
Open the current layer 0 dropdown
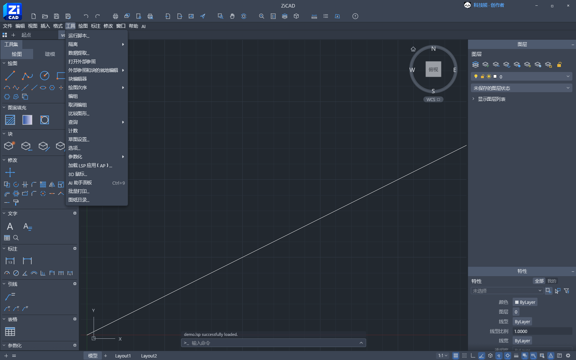pos(521,76)
